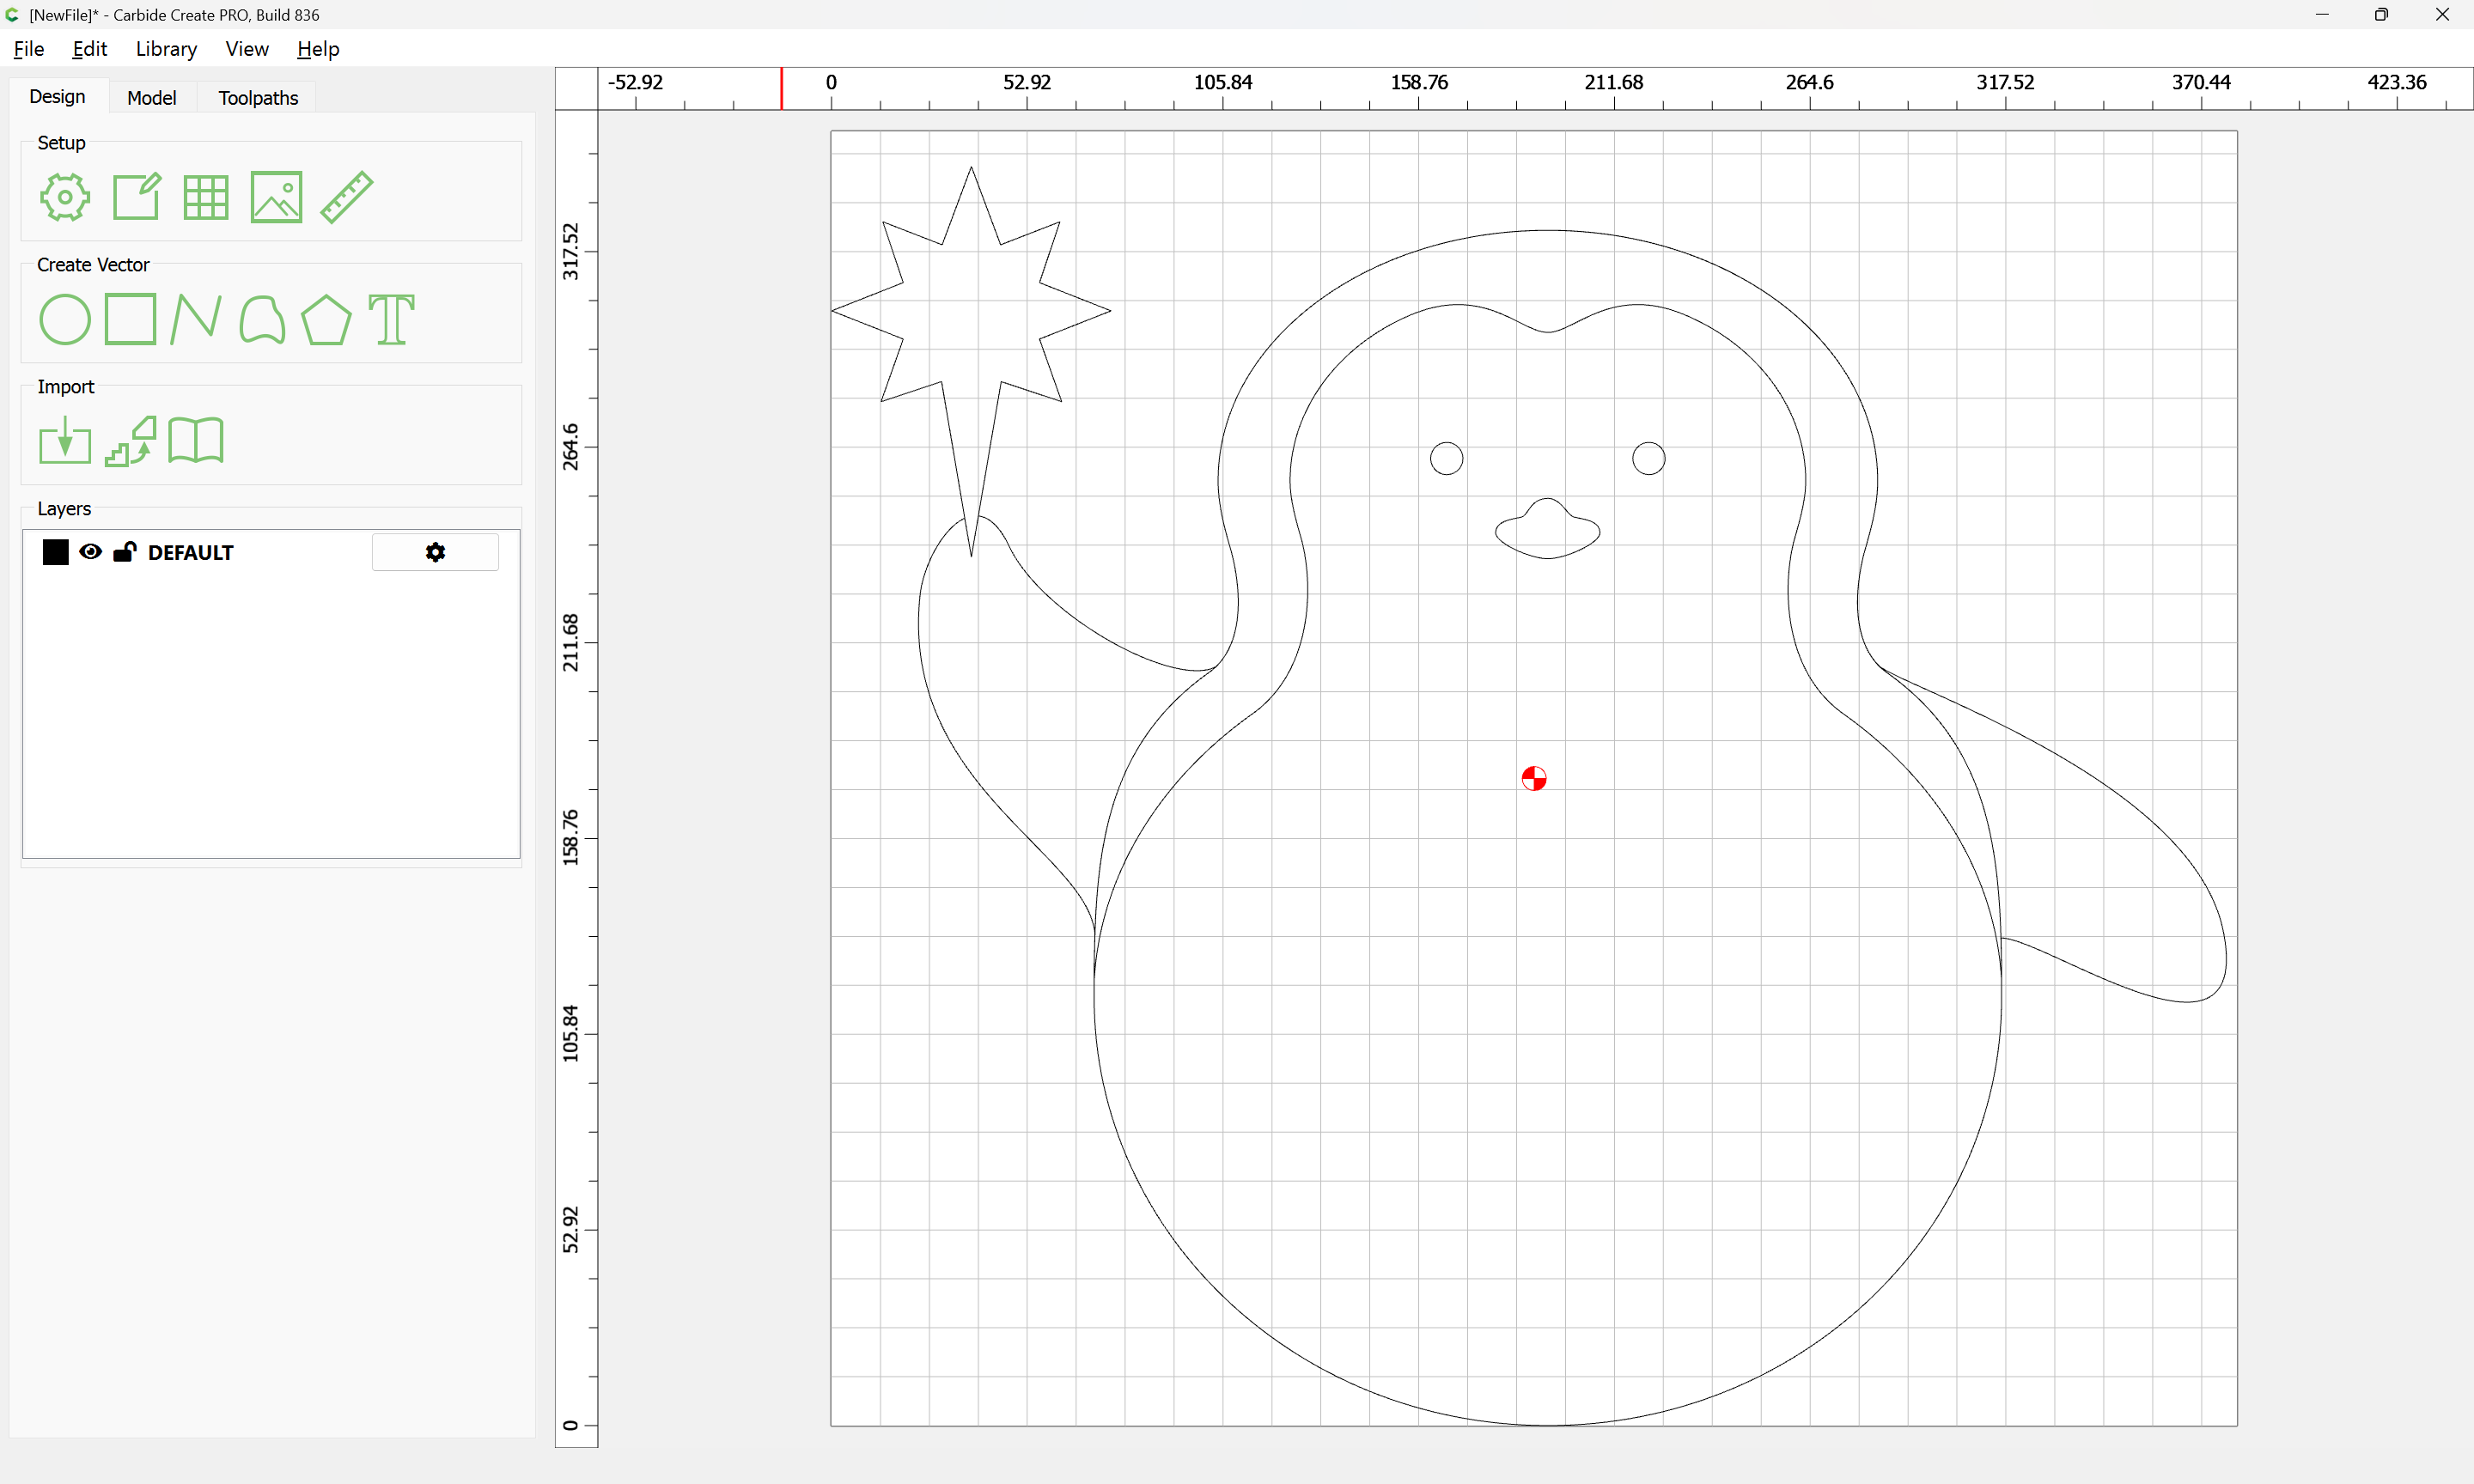Viewport: 2474px width, 1484px height.
Task: Open the trace image icon
Action: coord(131,441)
